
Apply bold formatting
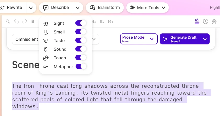pyautogui.click(x=33, y=21)
